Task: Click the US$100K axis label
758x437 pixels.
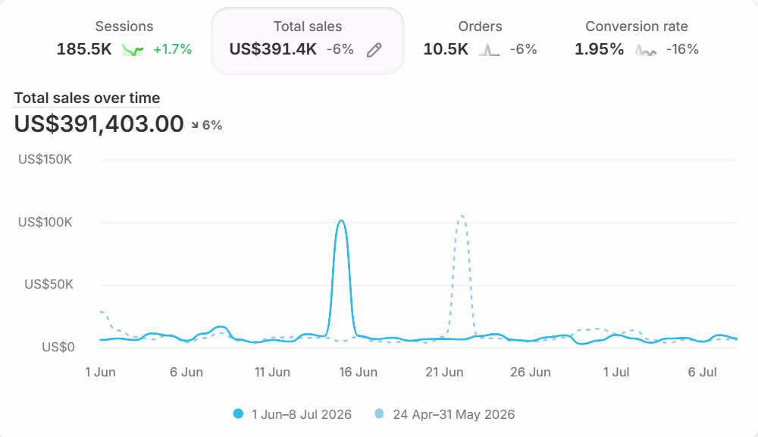Action: (x=45, y=222)
